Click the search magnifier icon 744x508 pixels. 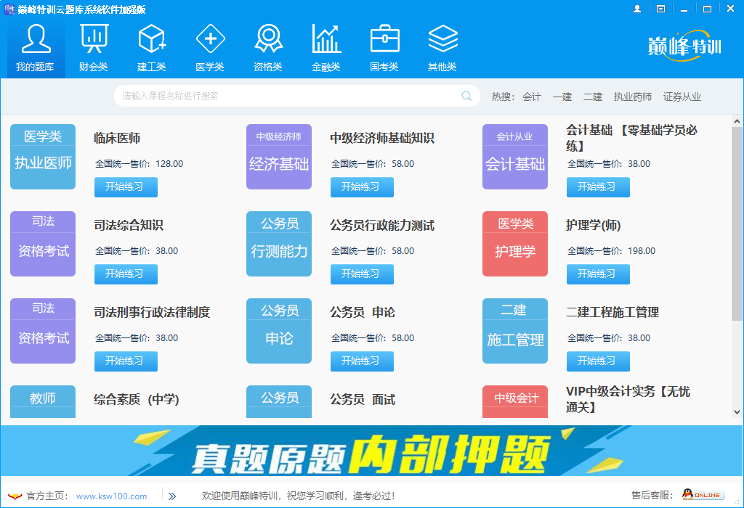466,96
